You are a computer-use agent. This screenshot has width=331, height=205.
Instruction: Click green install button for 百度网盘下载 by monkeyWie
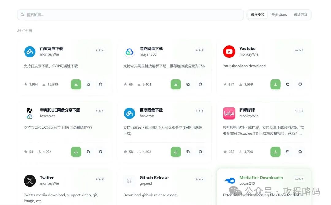click(76, 84)
